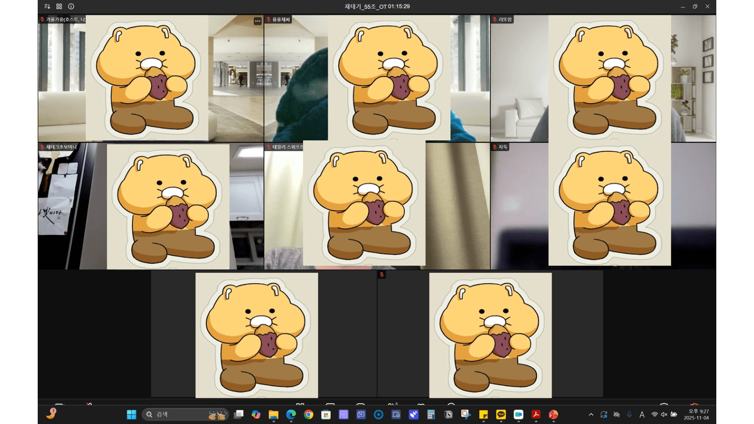Launch Google Chrome from the taskbar
The image size is (754, 424).
tap(309, 415)
